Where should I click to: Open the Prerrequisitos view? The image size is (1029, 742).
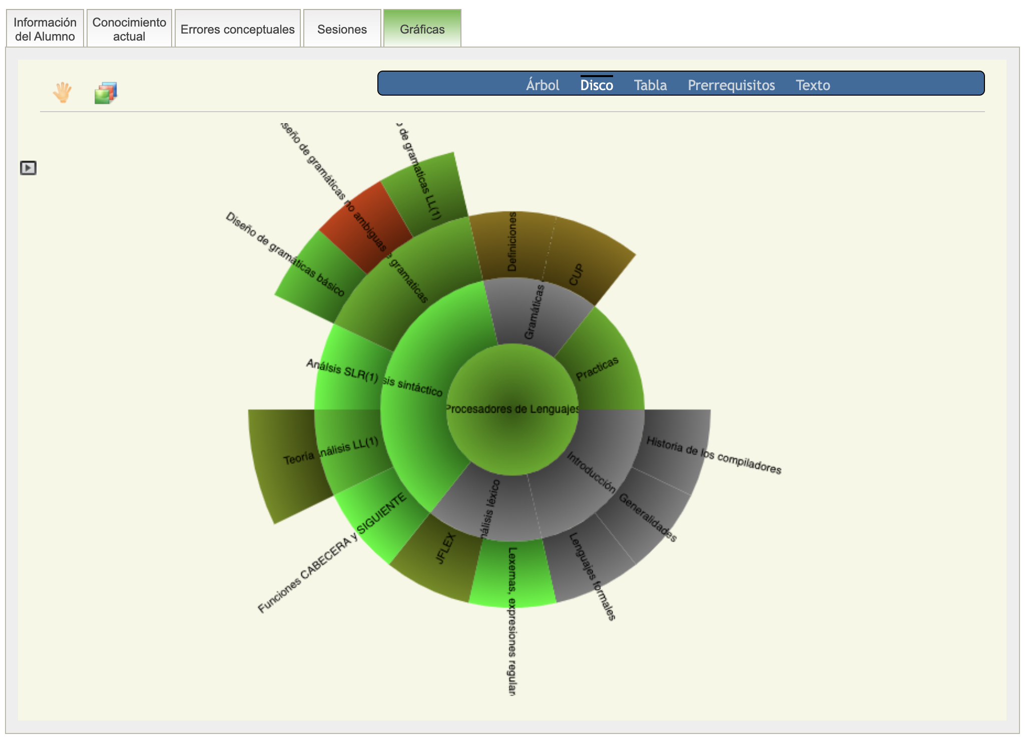point(731,85)
